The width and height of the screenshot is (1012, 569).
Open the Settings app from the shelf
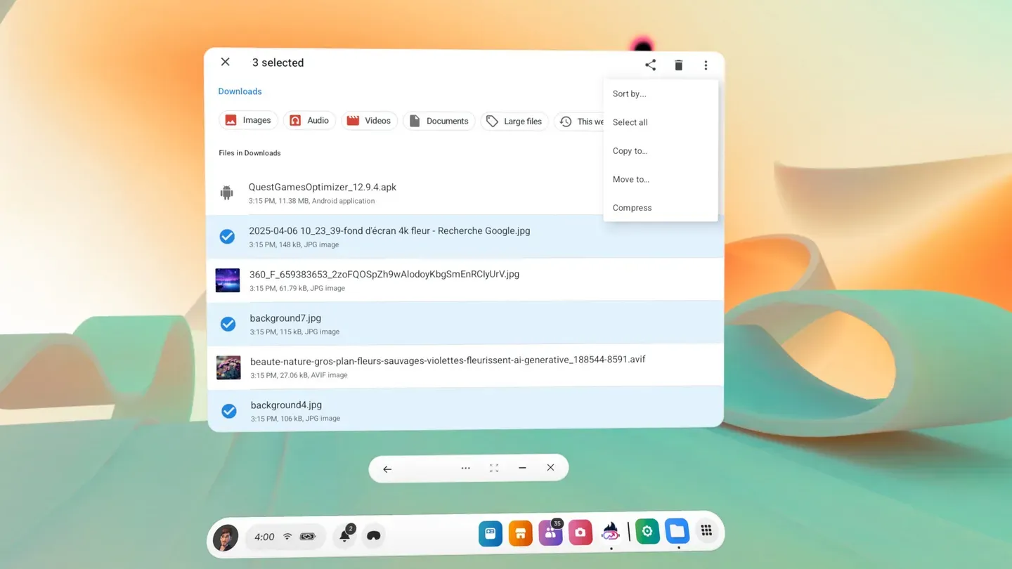click(x=647, y=532)
